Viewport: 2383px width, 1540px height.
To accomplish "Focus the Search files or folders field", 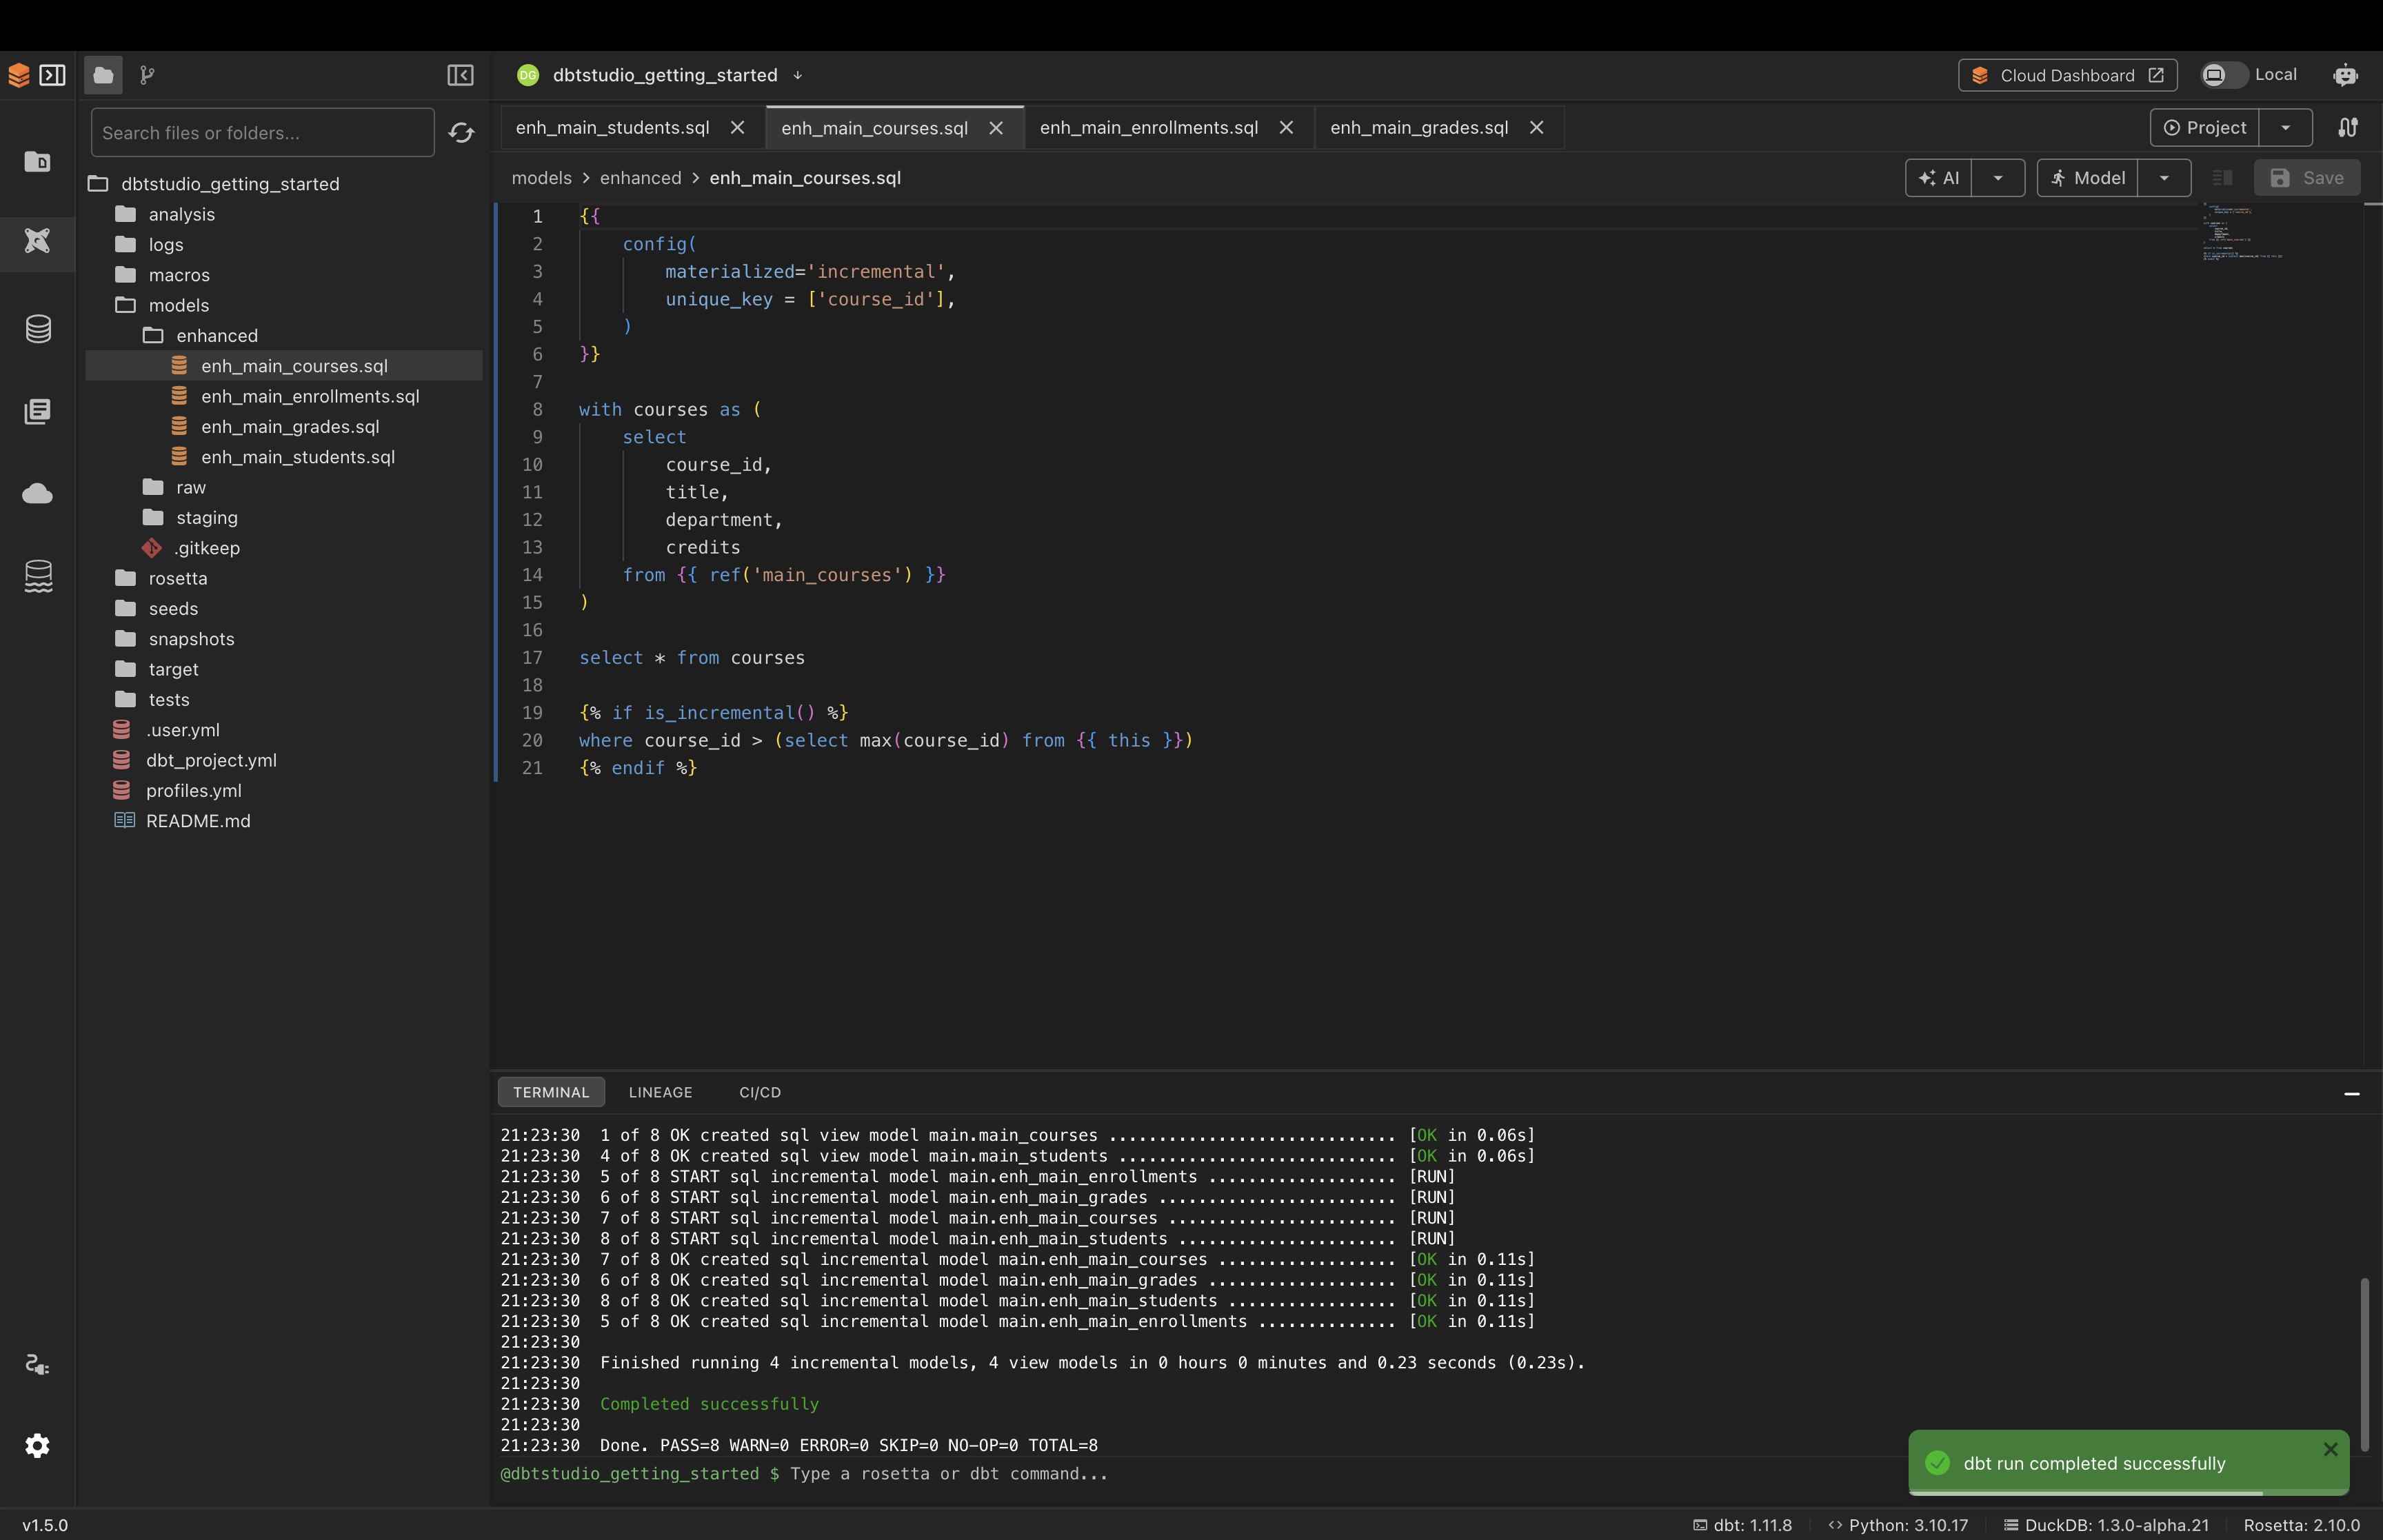I will [x=262, y=133].
